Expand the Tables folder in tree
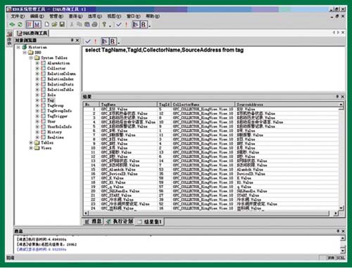 click(31, 142)
